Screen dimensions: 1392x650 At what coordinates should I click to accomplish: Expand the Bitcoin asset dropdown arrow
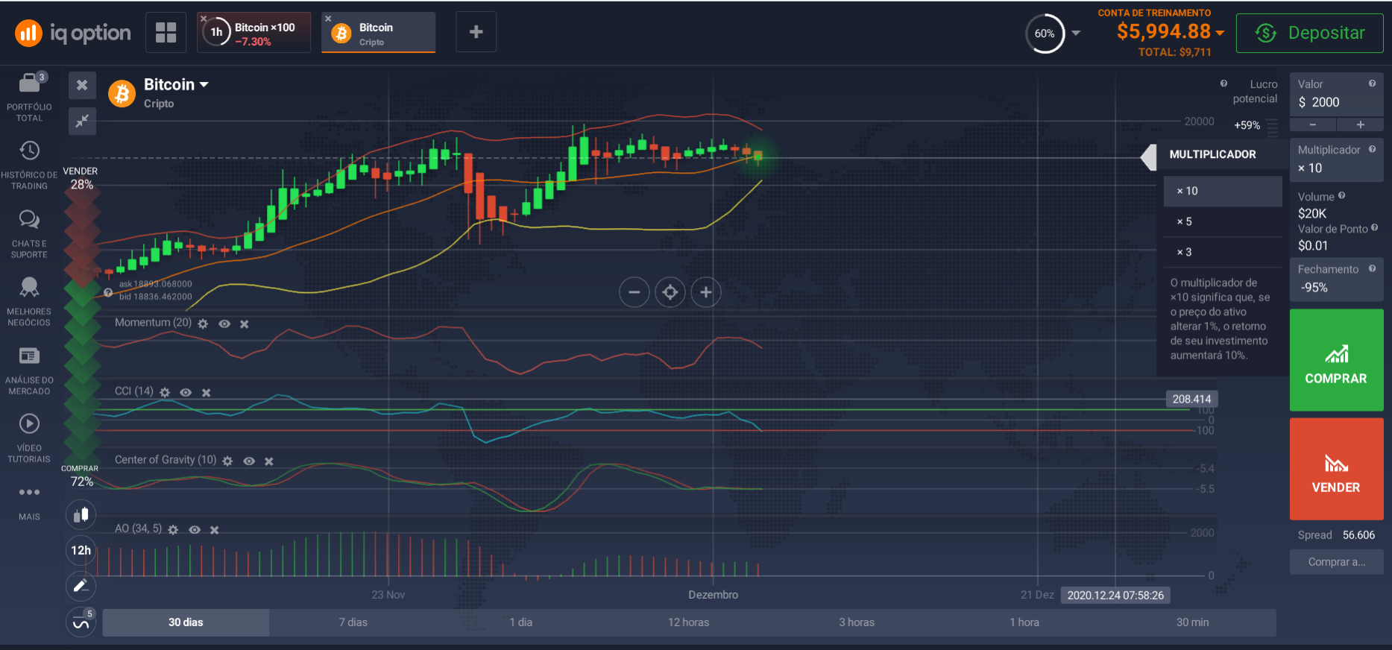point(204,85)
